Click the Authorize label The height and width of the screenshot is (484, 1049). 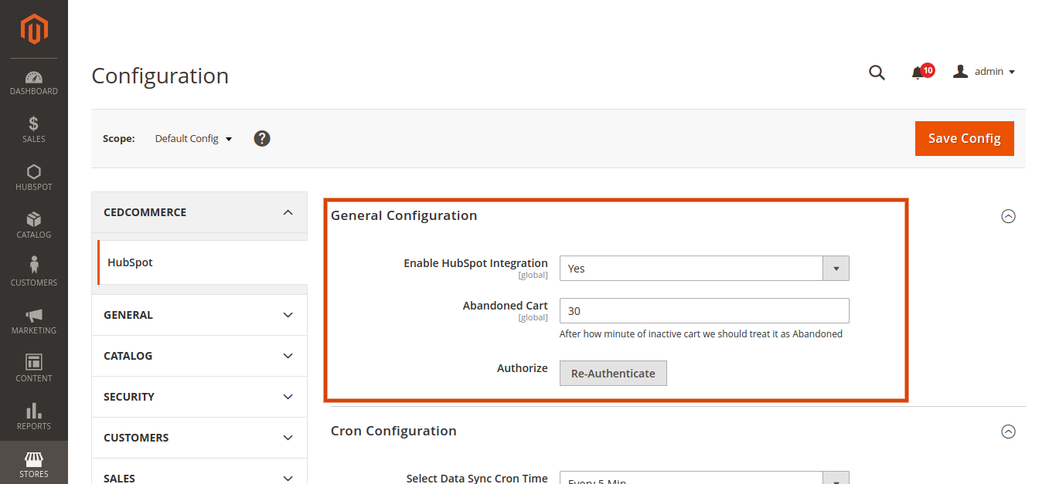pos(523,368)
